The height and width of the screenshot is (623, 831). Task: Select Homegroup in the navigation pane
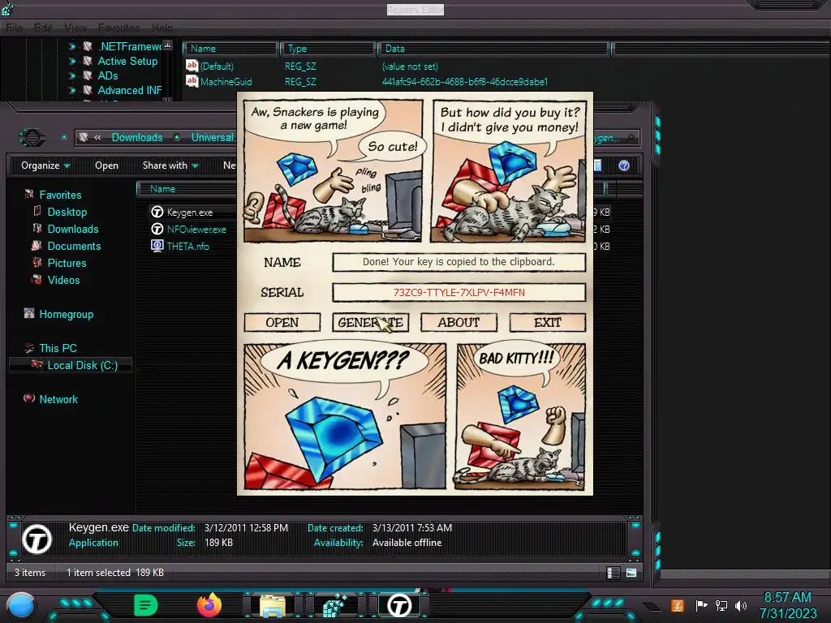tap(67, 314)
